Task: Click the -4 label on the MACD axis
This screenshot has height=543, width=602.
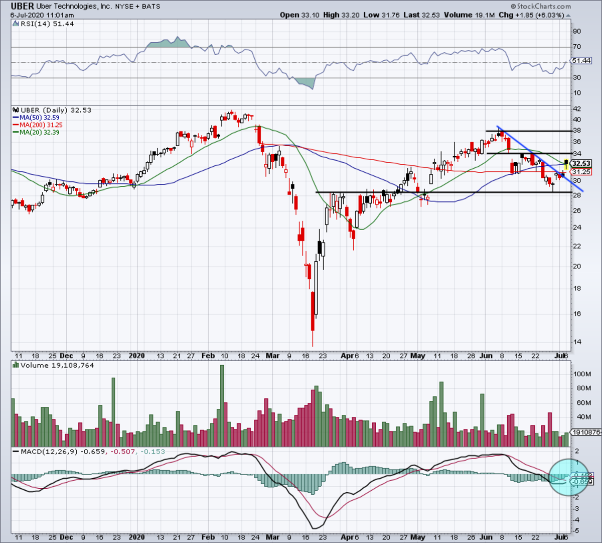Action: (x=577, y=520)
